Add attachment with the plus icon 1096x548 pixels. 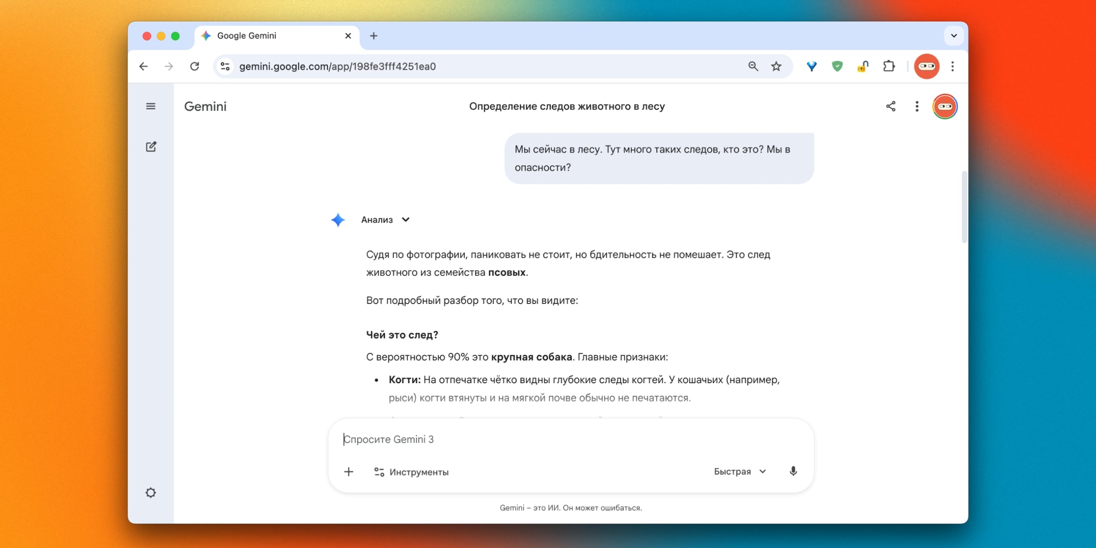click(x=348, y=472)
